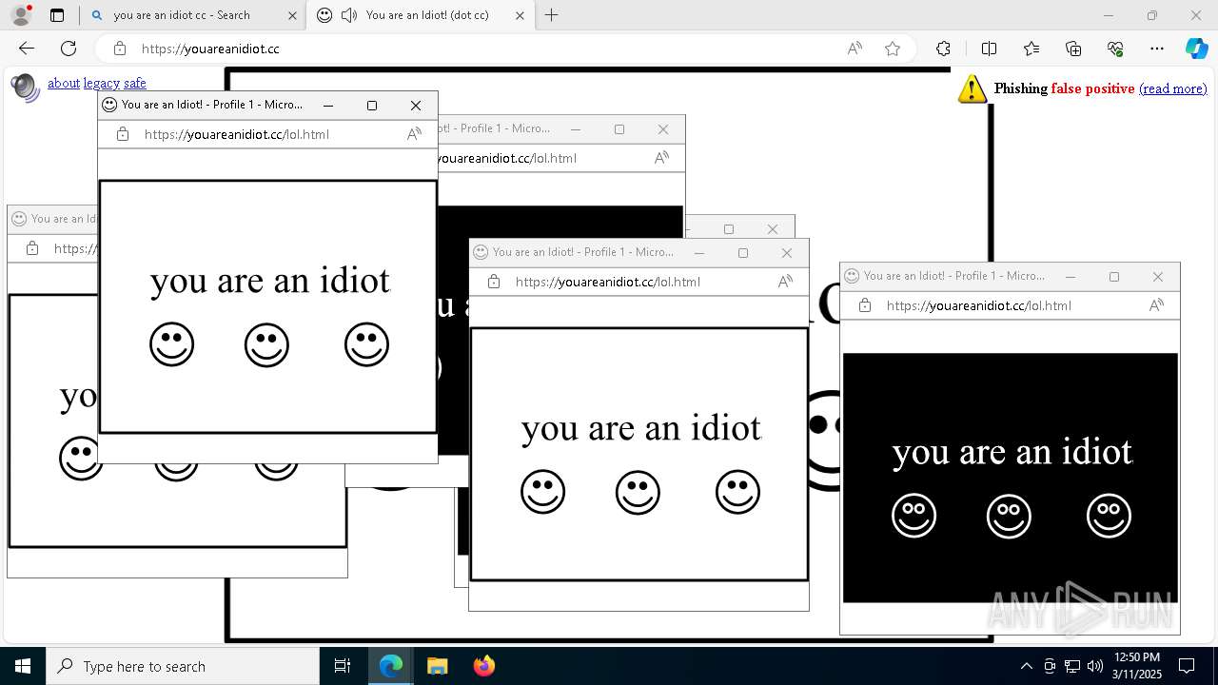Click Read aloud icon in right popup

1156,305
